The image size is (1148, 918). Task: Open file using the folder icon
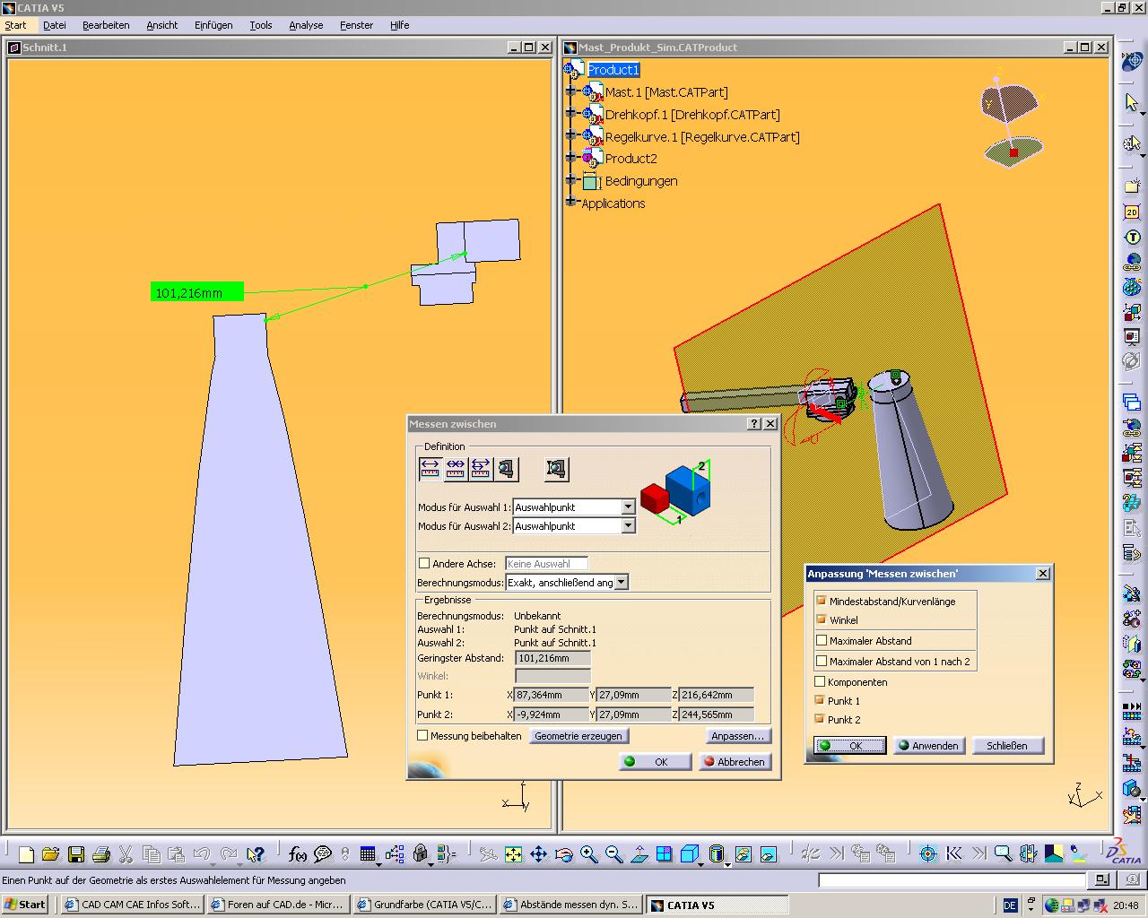pyautogui.click(x=50, y=854)
